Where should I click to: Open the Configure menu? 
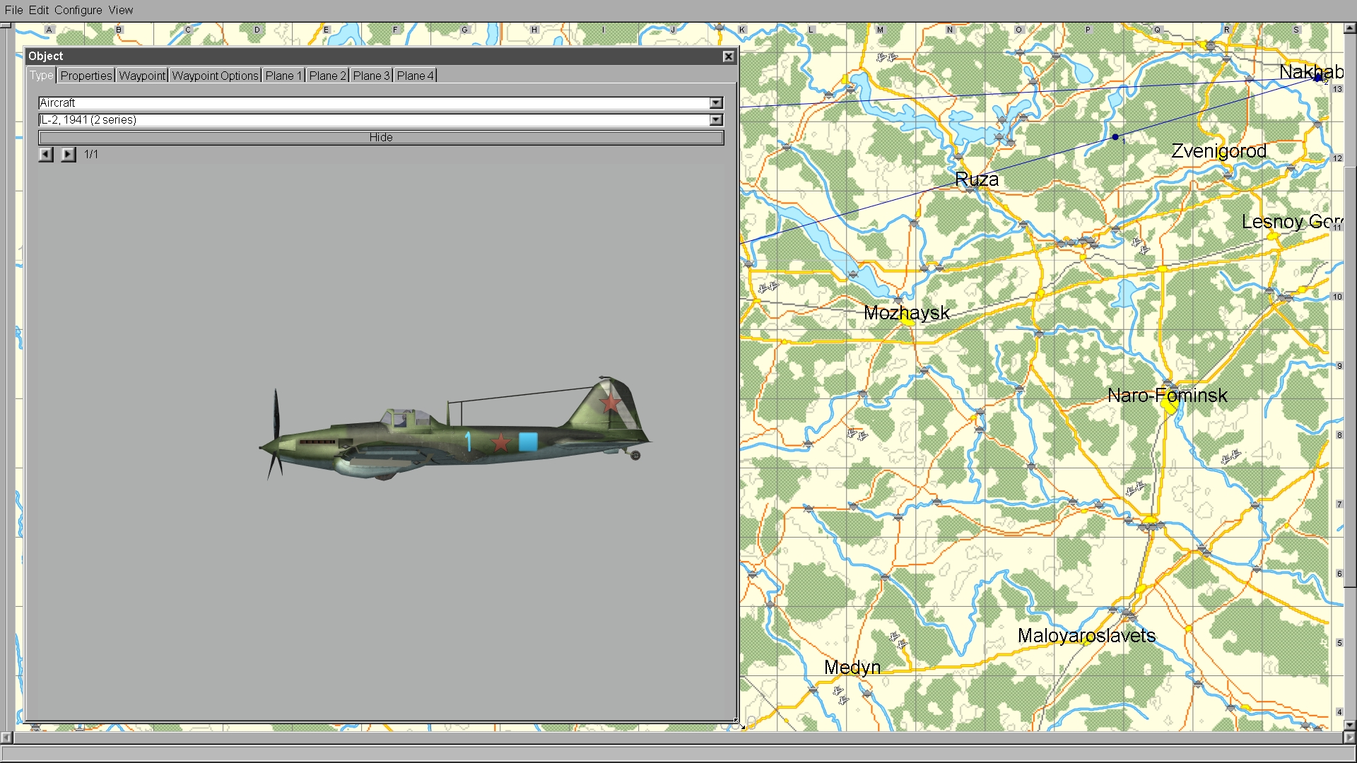[x=78, y=10]
